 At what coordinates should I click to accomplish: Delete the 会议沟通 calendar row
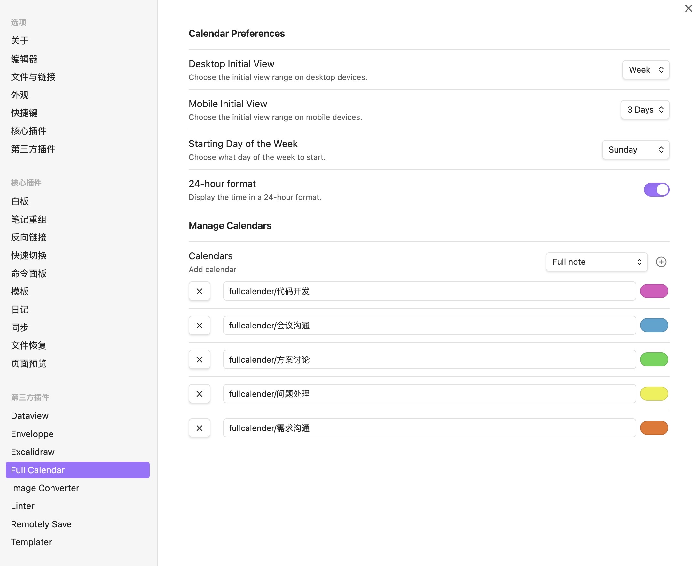[x=199, y=326]
